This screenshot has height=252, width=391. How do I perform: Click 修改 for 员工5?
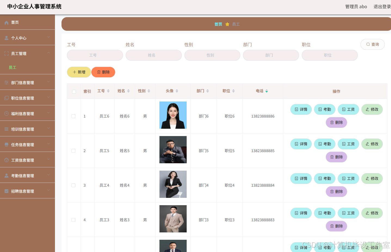pyautogui.click(x=372, y=144)
